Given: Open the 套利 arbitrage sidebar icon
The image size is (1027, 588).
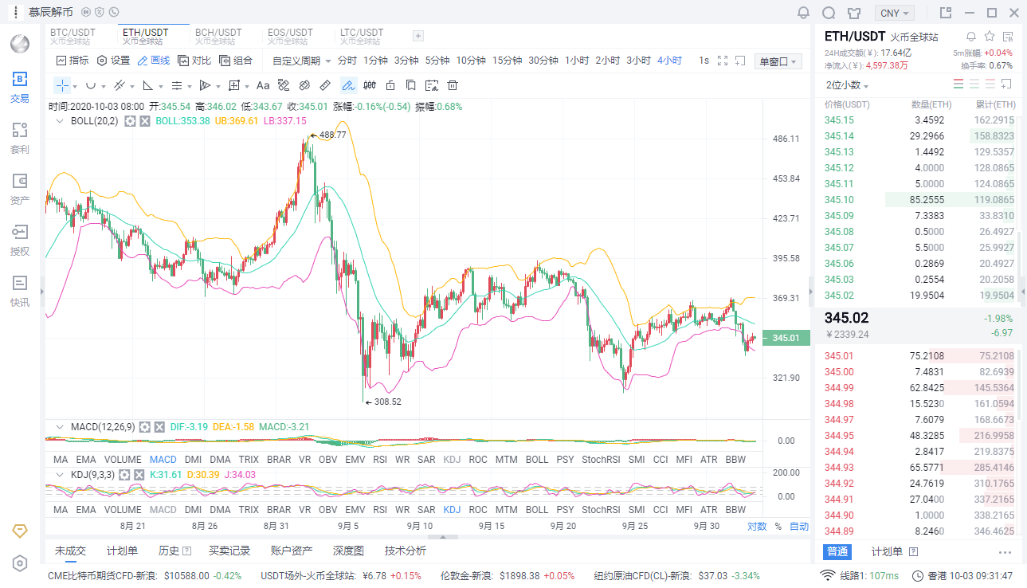Looking at the screenshot, I should click(x=19, y=138).
